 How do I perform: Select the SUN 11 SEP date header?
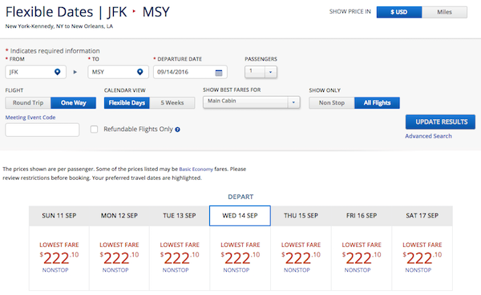(59, 216)
